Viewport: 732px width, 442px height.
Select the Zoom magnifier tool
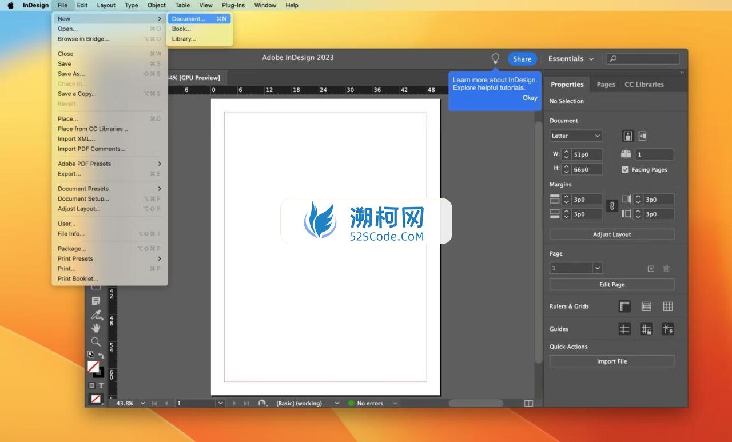coord(96,341)
